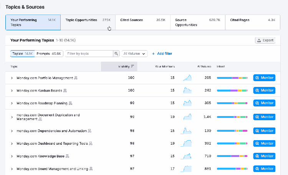288x175 pixels.
Task: Open the AI Volume dropdown
Action: [134, 54]
